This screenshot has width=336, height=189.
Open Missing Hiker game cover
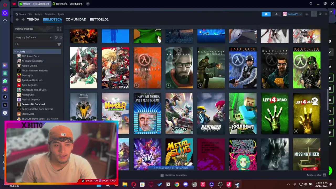[307, 154]
